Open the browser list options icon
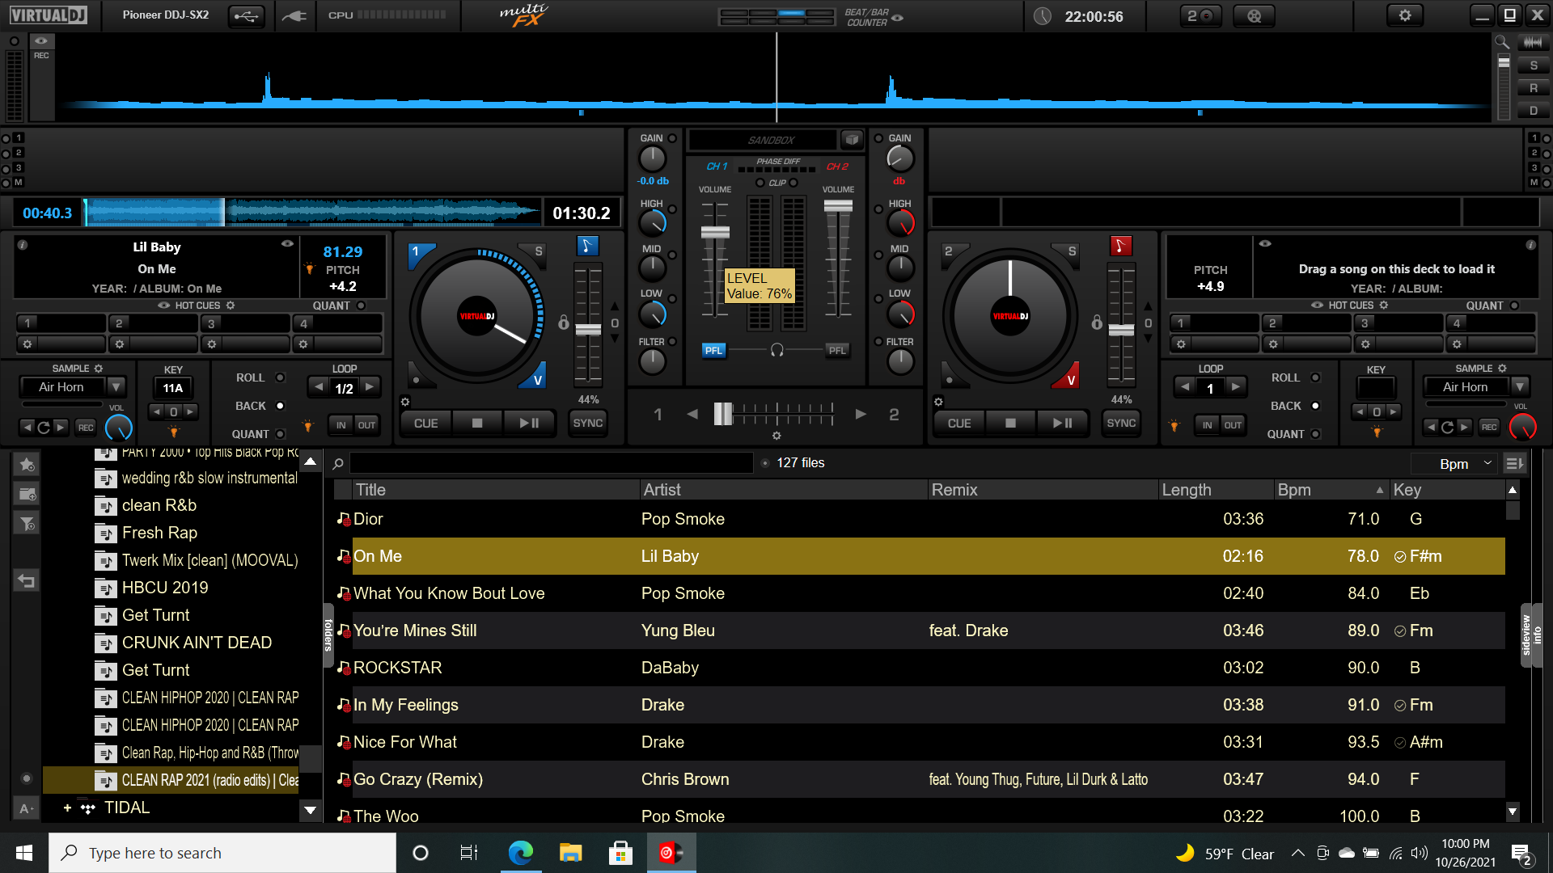1553x873 pixels. 1514,464
